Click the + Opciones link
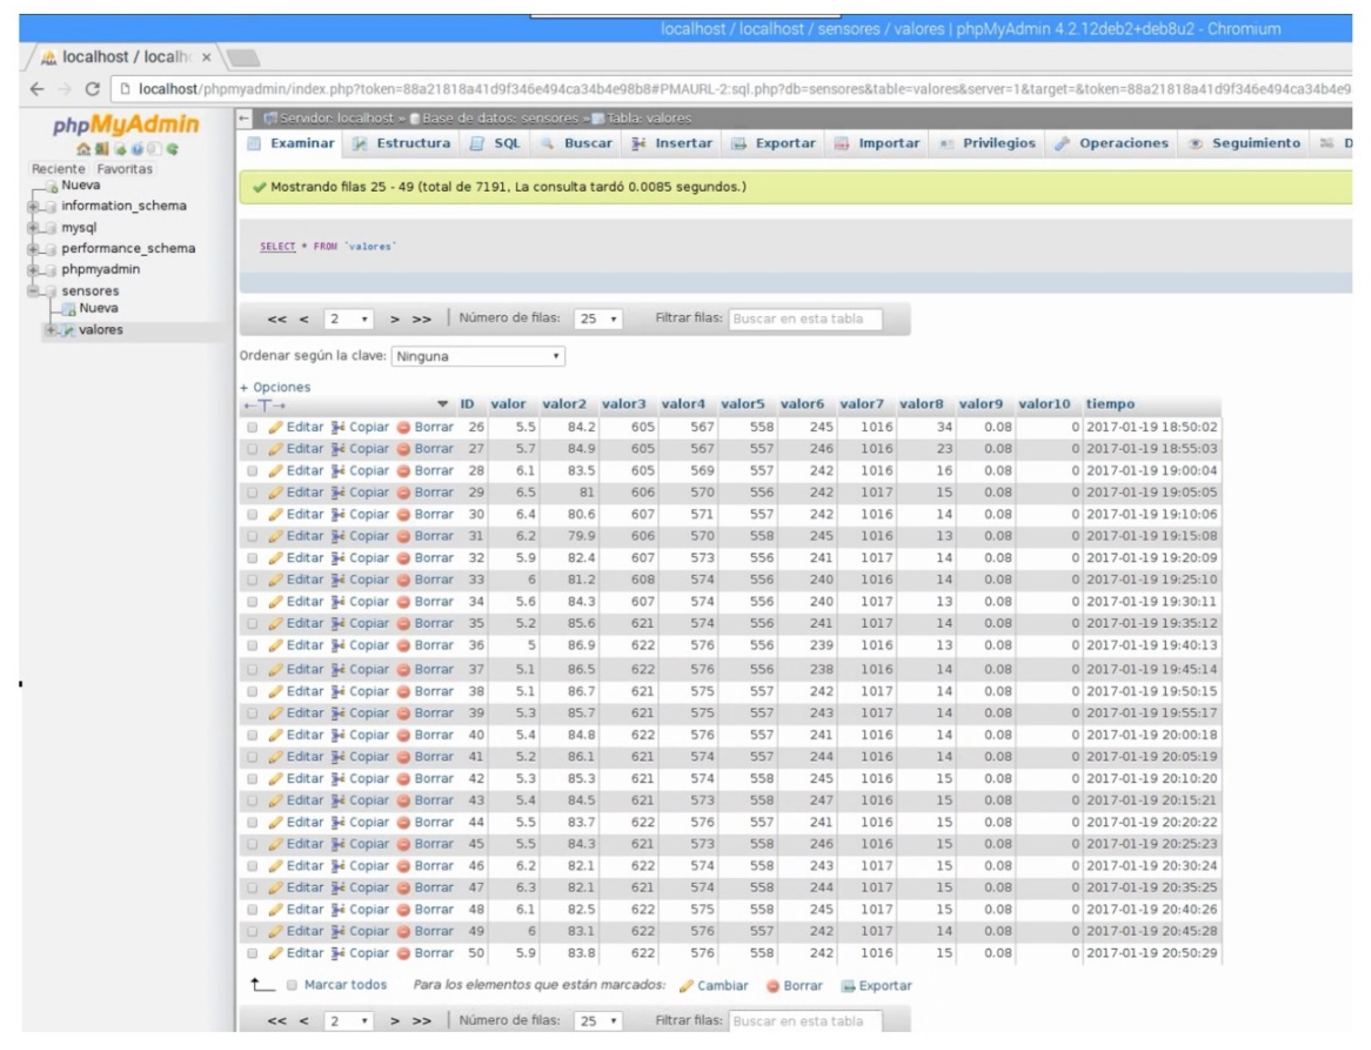 pos(275,387)
